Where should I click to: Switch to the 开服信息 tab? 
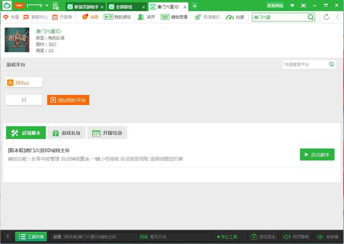click(x=107, y=133)
